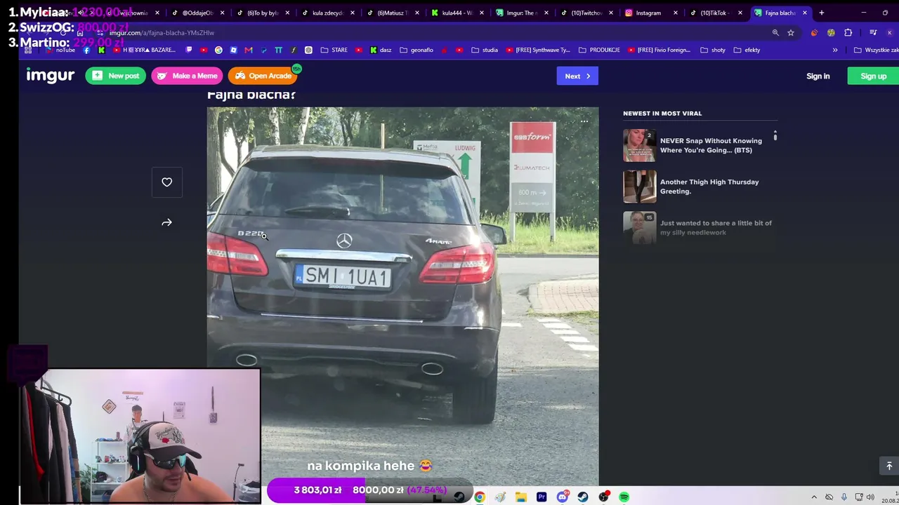Click the browser address bar URL
899x505 pixels.
coord(162,33)
